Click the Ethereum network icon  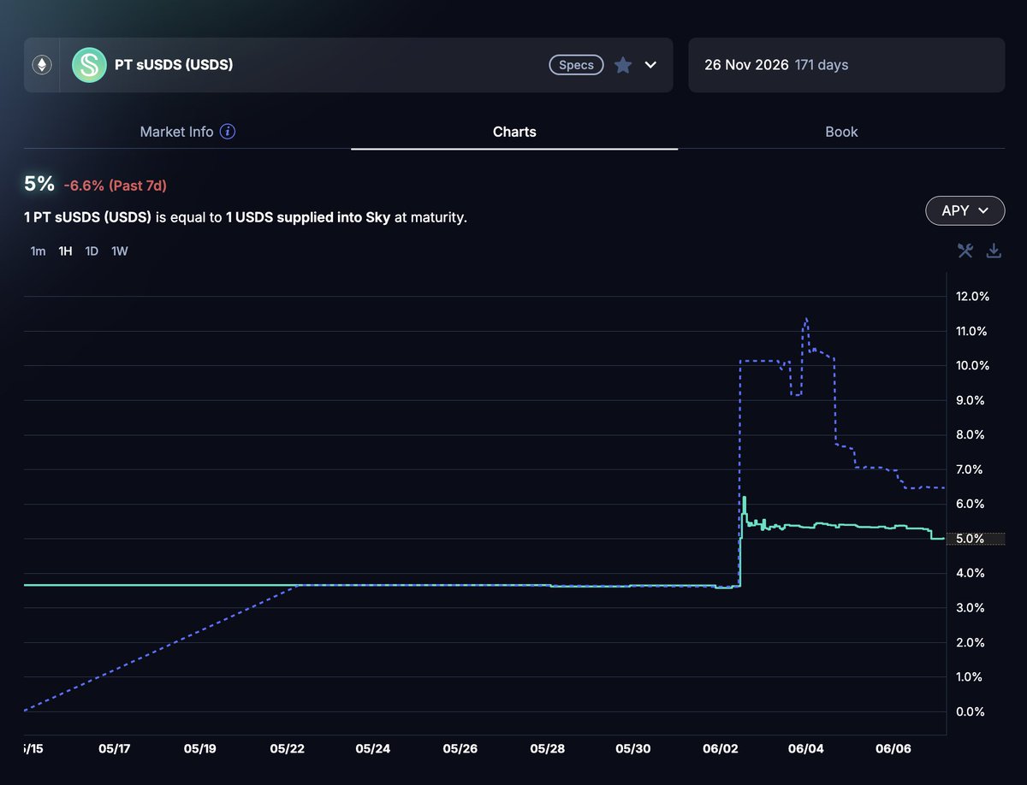point(41,65)
